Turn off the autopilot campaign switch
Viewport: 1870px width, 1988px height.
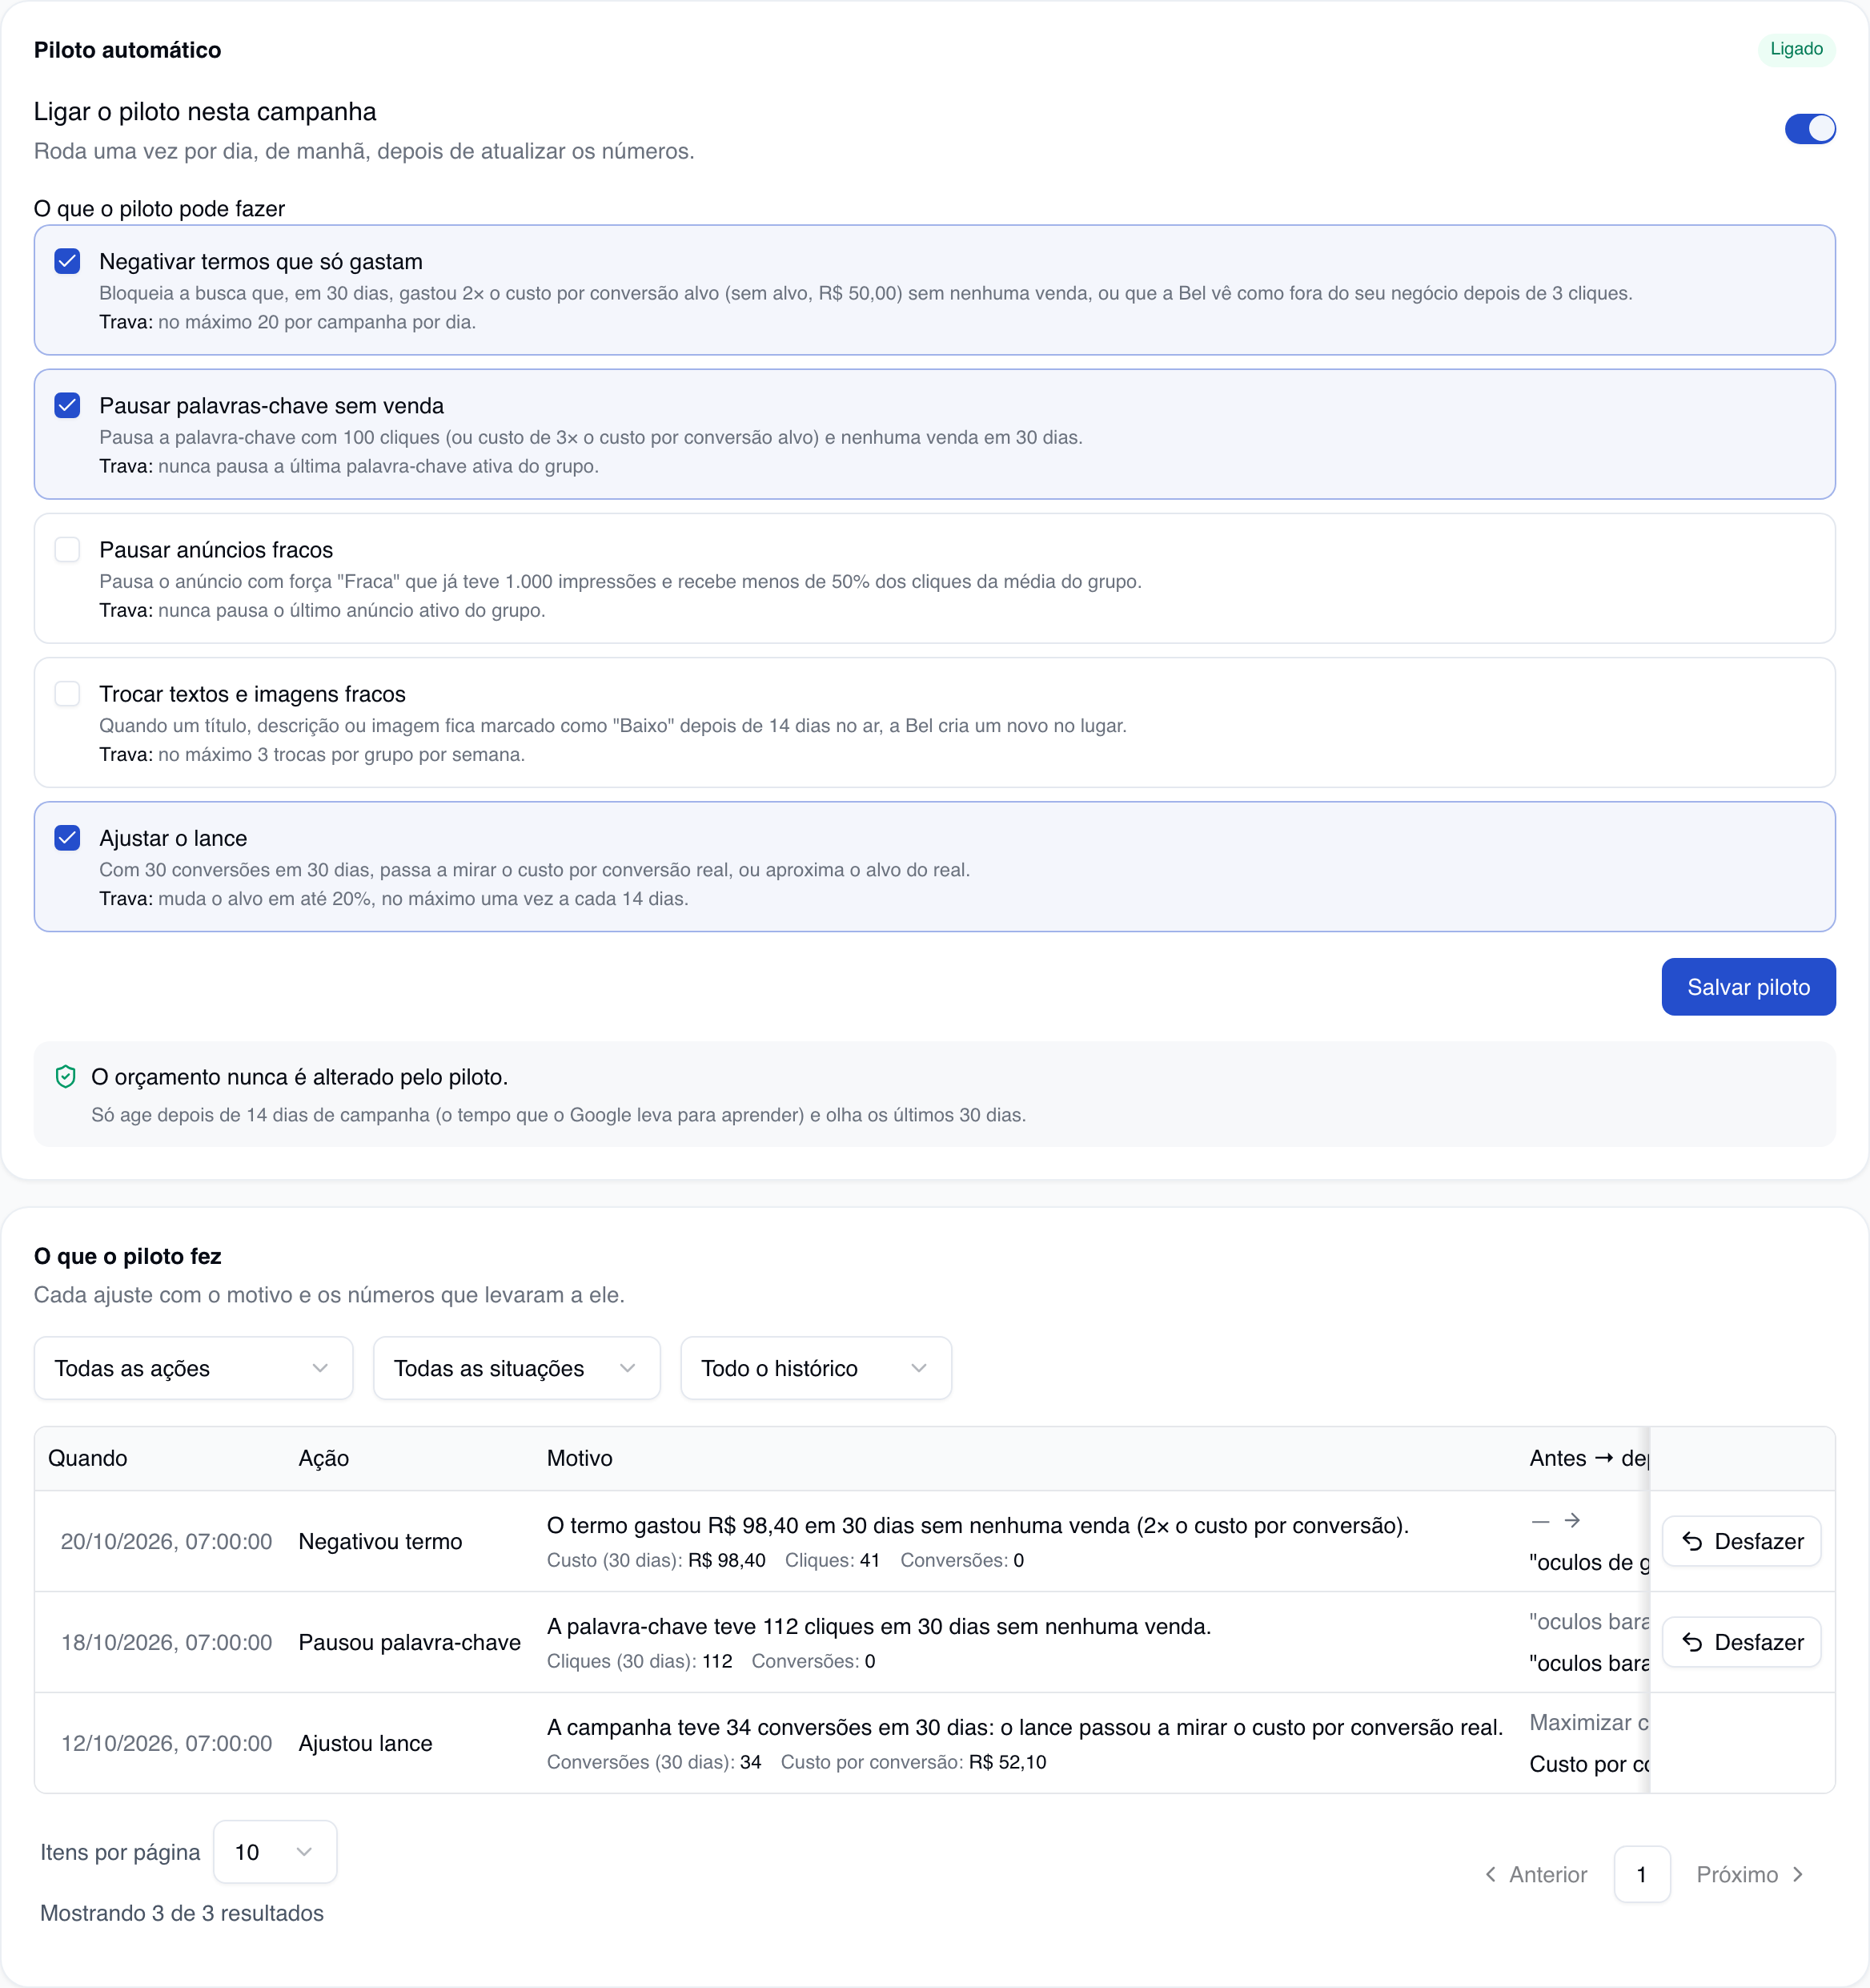click(1809, 129)
